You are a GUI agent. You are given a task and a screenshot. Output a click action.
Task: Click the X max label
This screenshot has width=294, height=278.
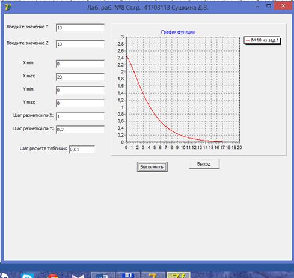pyautogui.click(x=29, y=76)
